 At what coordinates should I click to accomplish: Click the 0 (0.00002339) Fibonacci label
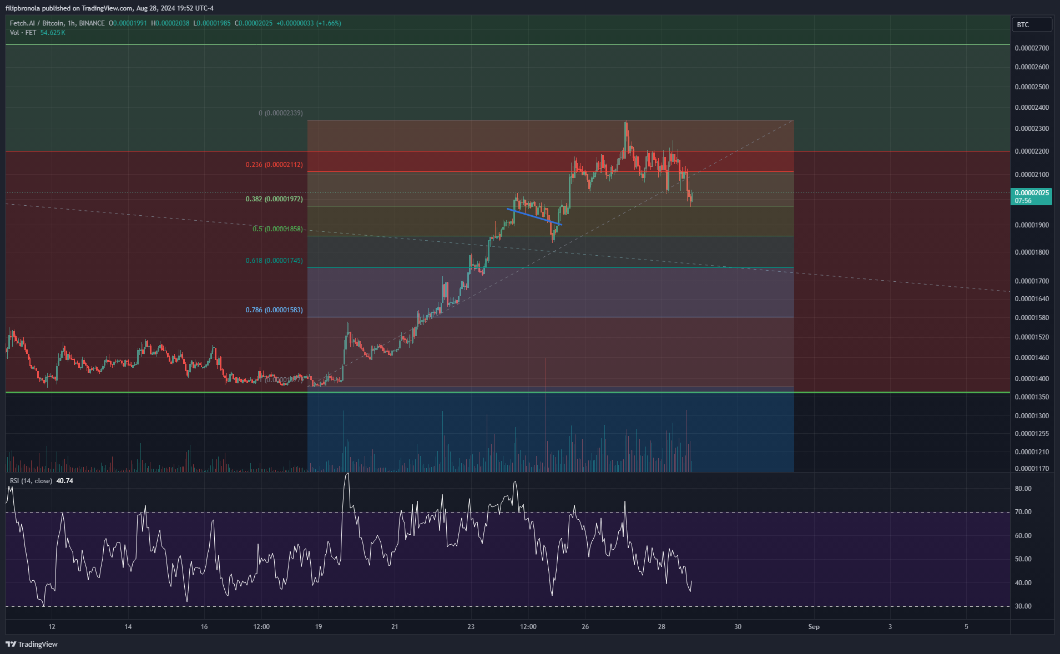(x=281, y=113)
